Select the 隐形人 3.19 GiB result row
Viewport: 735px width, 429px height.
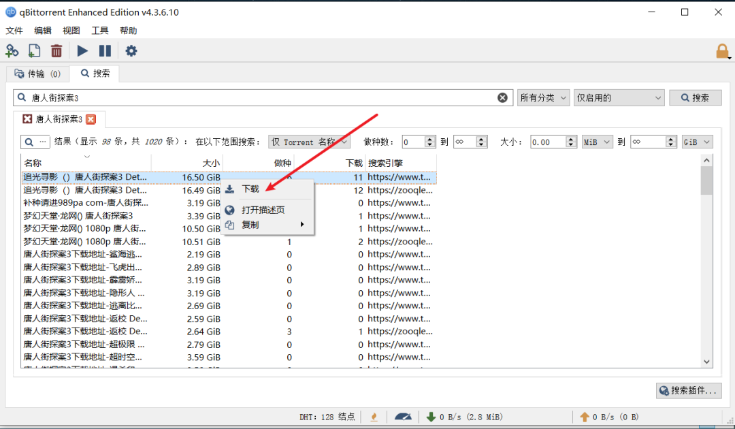[x=229, y=293]
